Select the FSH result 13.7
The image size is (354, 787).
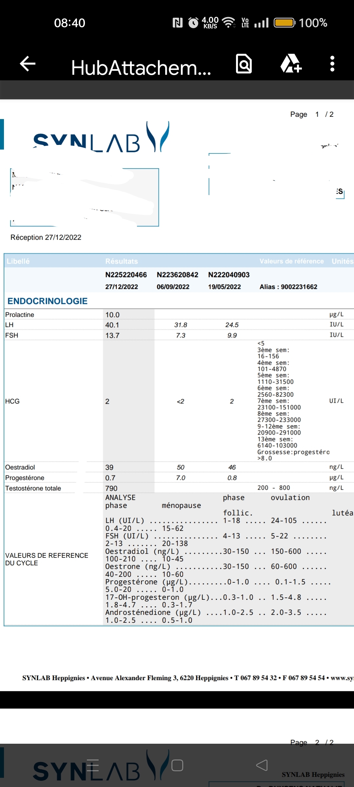point(112,335)
